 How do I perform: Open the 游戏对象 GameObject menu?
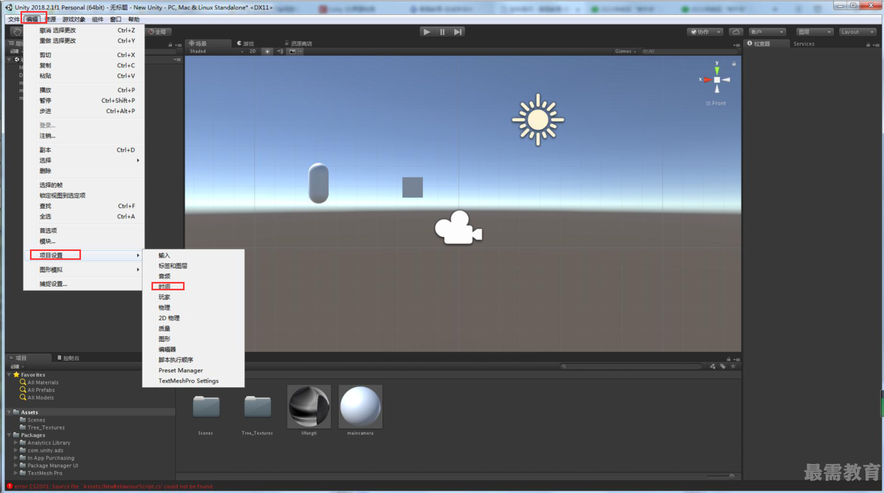click(74, 19)
